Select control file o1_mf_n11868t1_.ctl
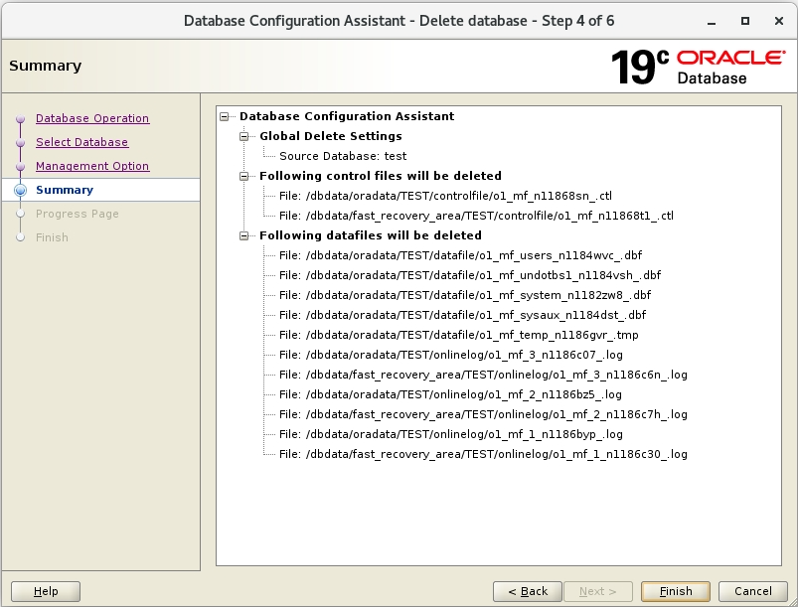Viewport: 798px width, 607px height. click(476, 216)
